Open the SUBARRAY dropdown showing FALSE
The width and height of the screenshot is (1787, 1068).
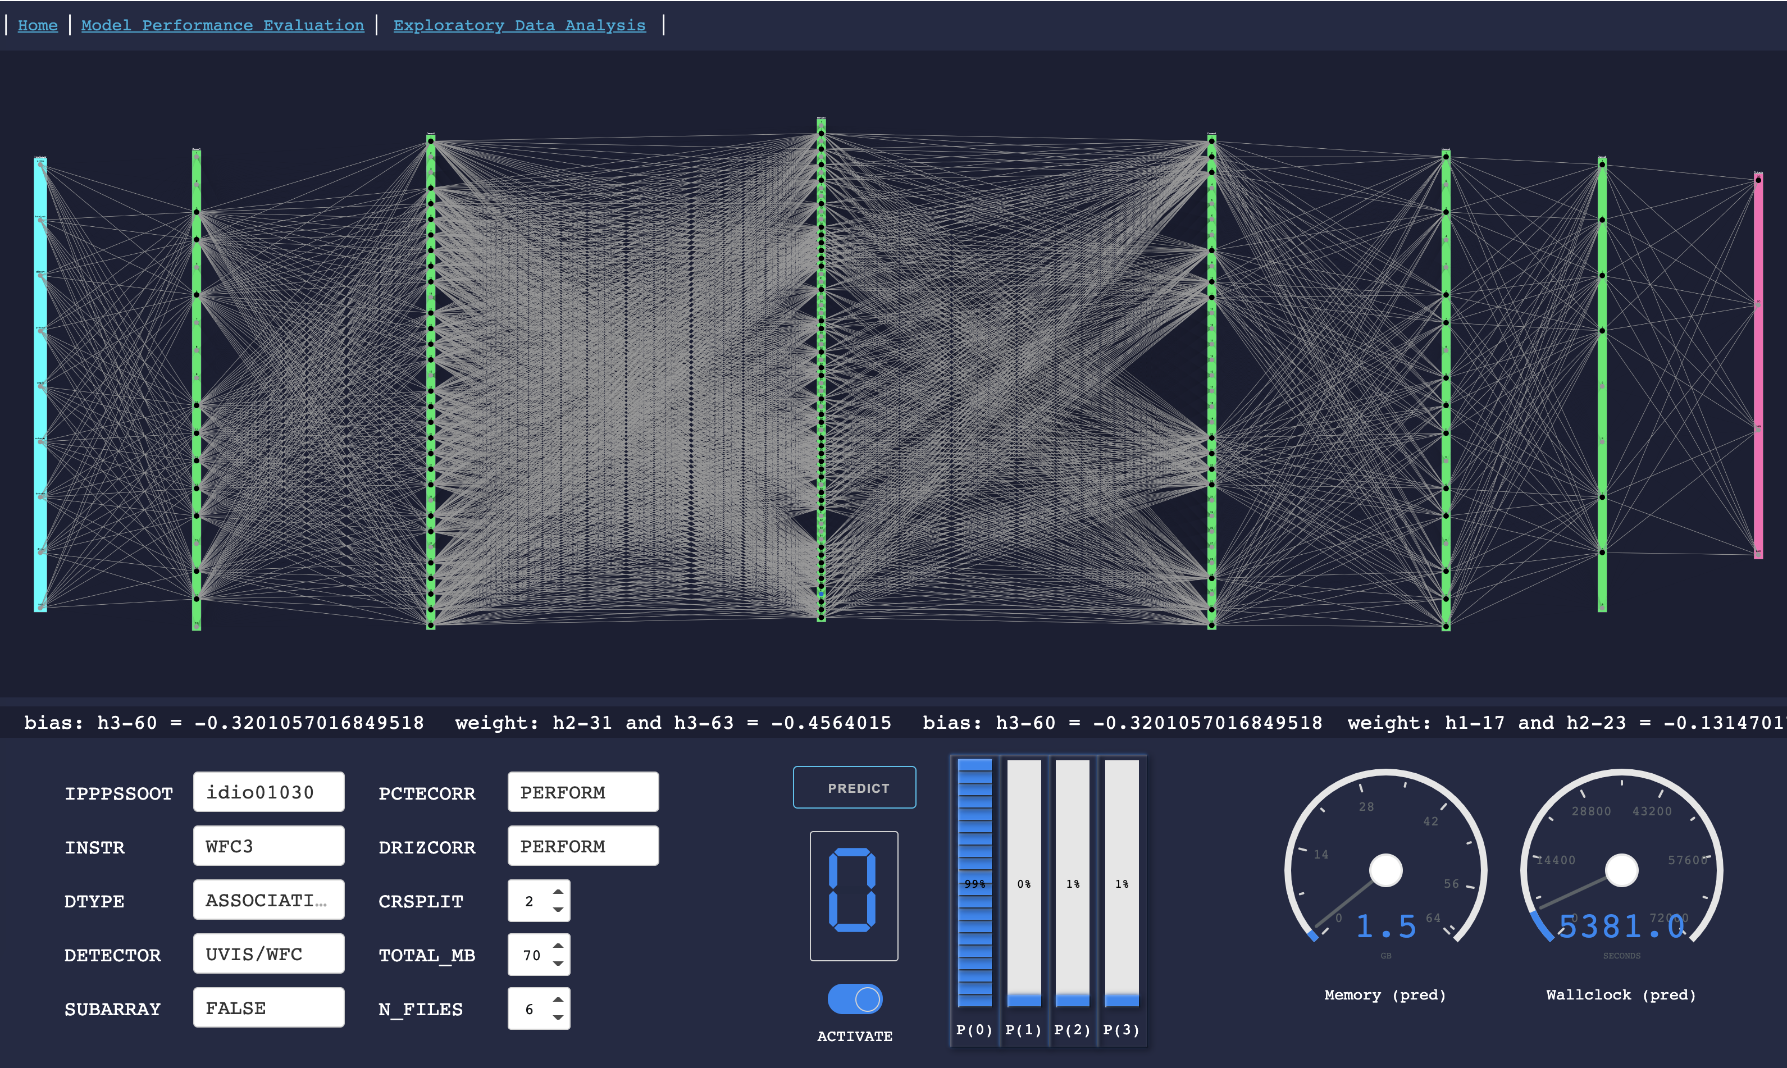point(268,1007)
